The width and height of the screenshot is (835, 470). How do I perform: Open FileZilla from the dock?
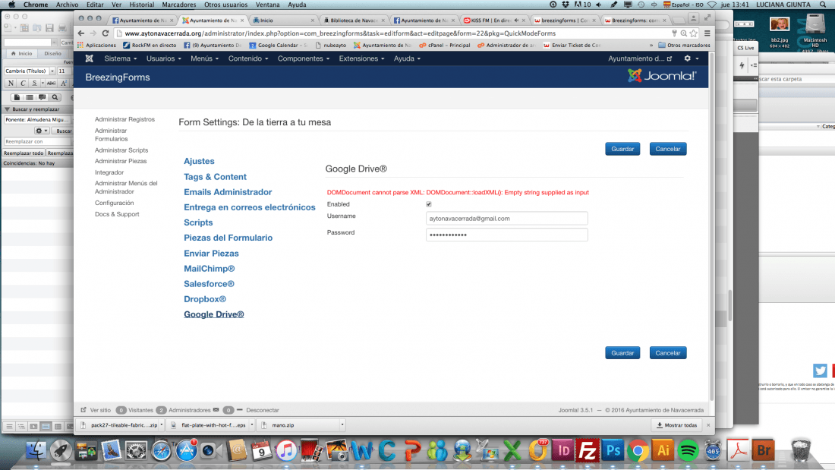pyautogui.click(x=587, y=451)
